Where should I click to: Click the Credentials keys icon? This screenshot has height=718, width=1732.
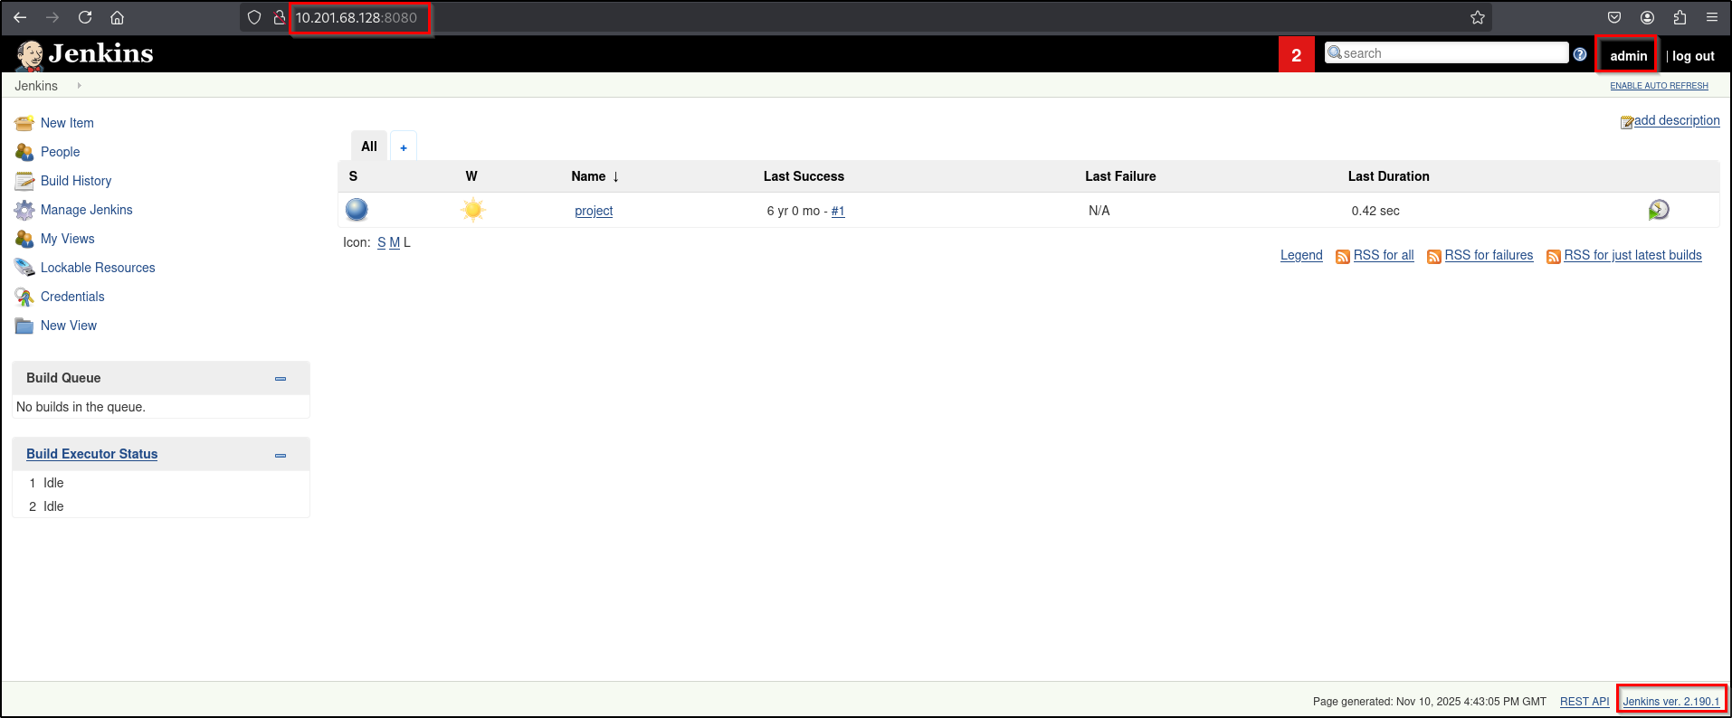pyautogui.click(x=24, y=297)
